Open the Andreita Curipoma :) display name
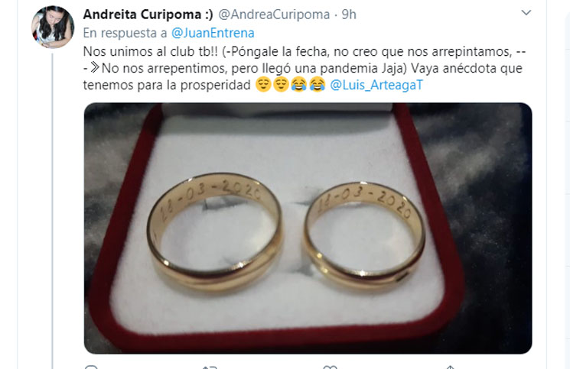The width and height of the screenshot is (570, 369). 148,15
